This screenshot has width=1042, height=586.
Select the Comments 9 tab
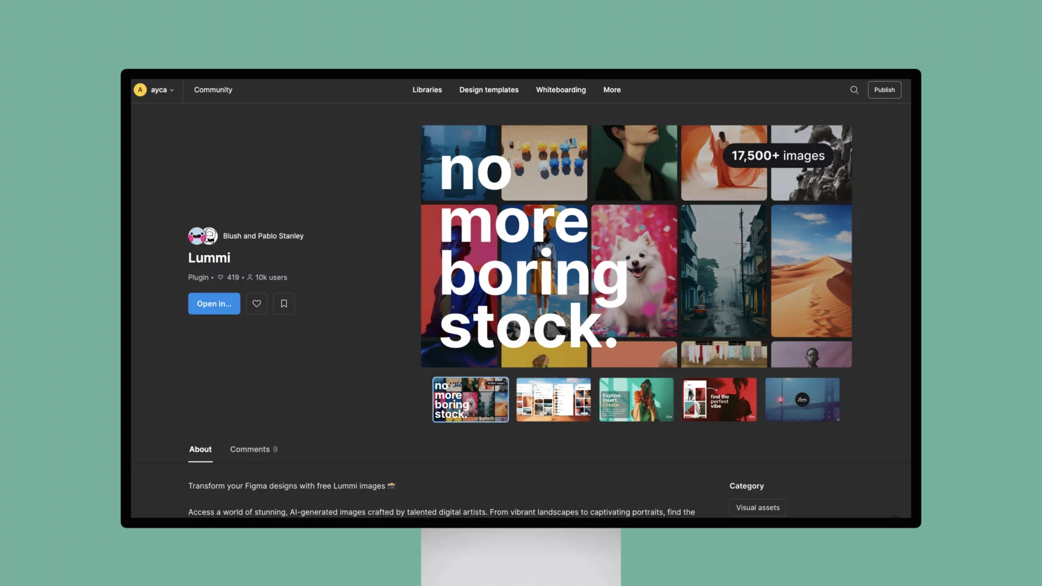(253, 449)
